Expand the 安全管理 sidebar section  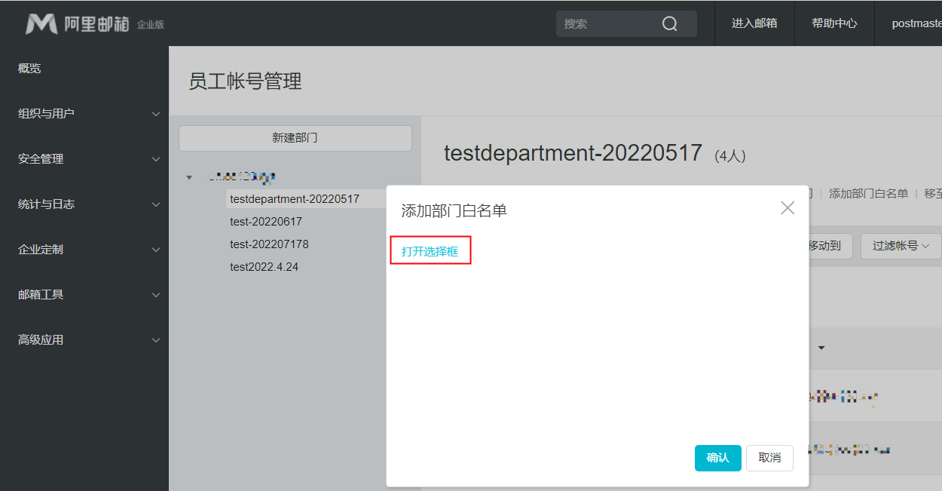(x=89, y=159)
